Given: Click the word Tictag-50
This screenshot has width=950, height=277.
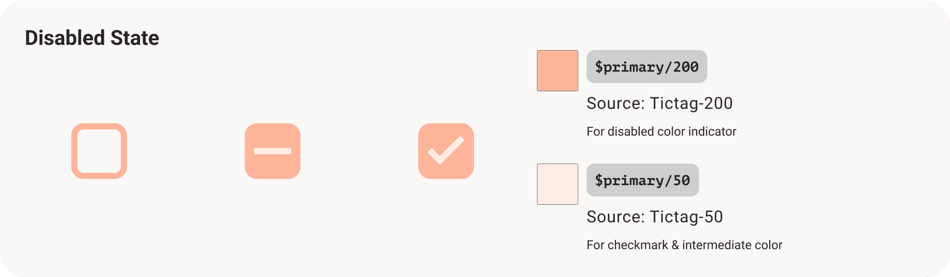Looking at the screenshot, I should click(687, 217).
